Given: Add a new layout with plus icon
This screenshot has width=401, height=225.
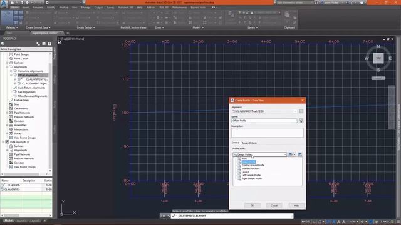Looking at the screenshot, I should [x=44, y=221].
